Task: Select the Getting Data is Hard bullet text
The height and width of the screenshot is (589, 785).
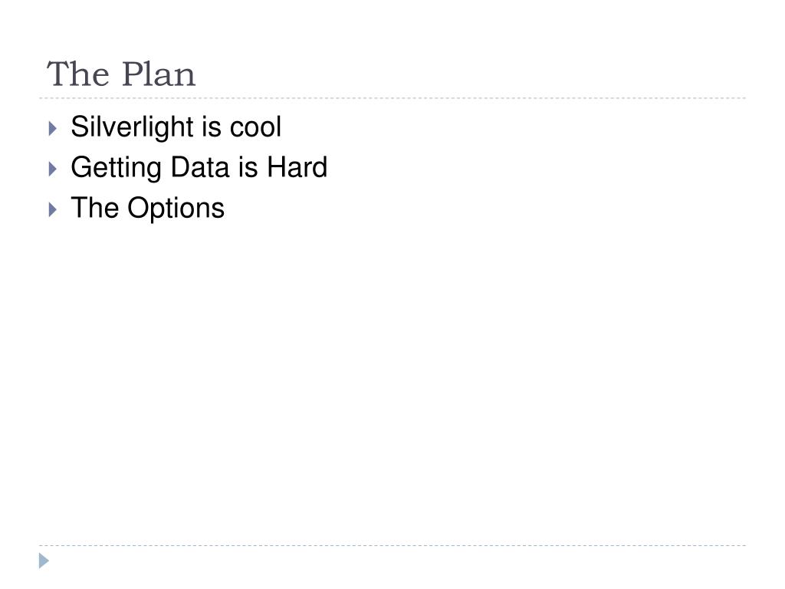Action: coord(199,168)
